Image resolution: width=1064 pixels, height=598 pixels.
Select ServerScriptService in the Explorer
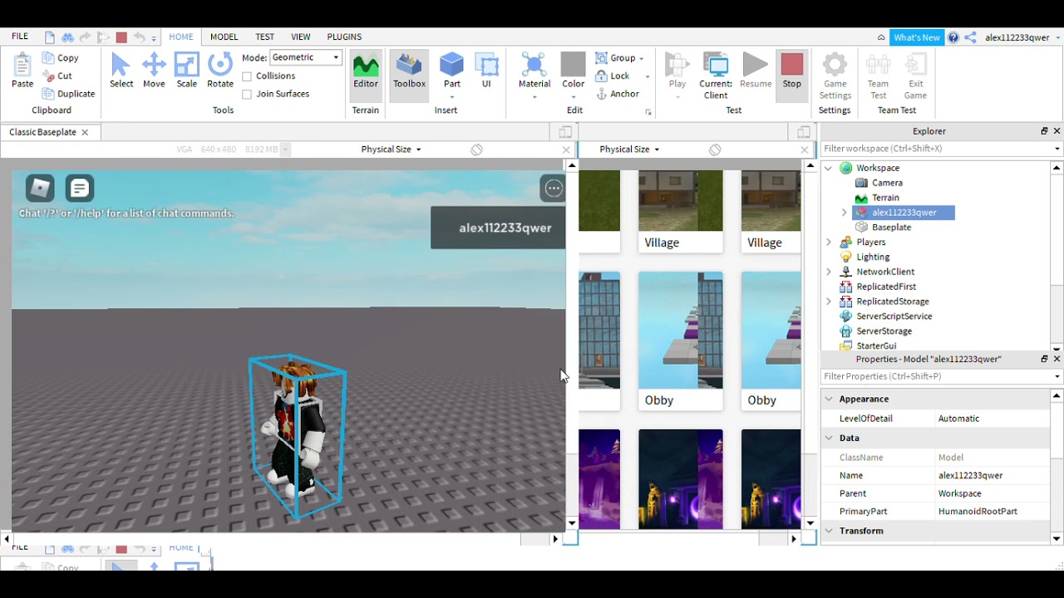[894, 316]
